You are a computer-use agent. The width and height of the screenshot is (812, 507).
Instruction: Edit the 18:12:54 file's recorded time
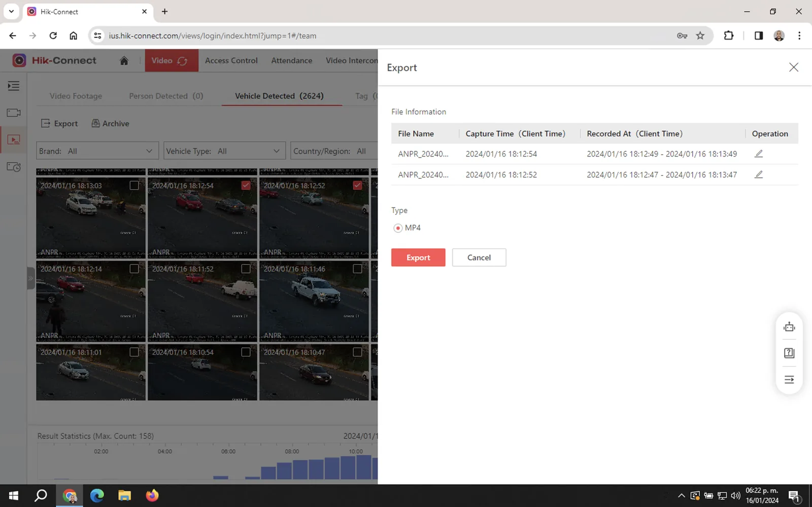[759, 154]
